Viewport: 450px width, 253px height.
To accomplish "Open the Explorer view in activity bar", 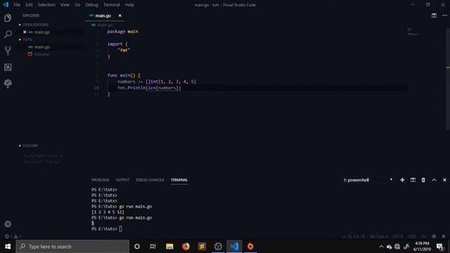I will [8, 18].
